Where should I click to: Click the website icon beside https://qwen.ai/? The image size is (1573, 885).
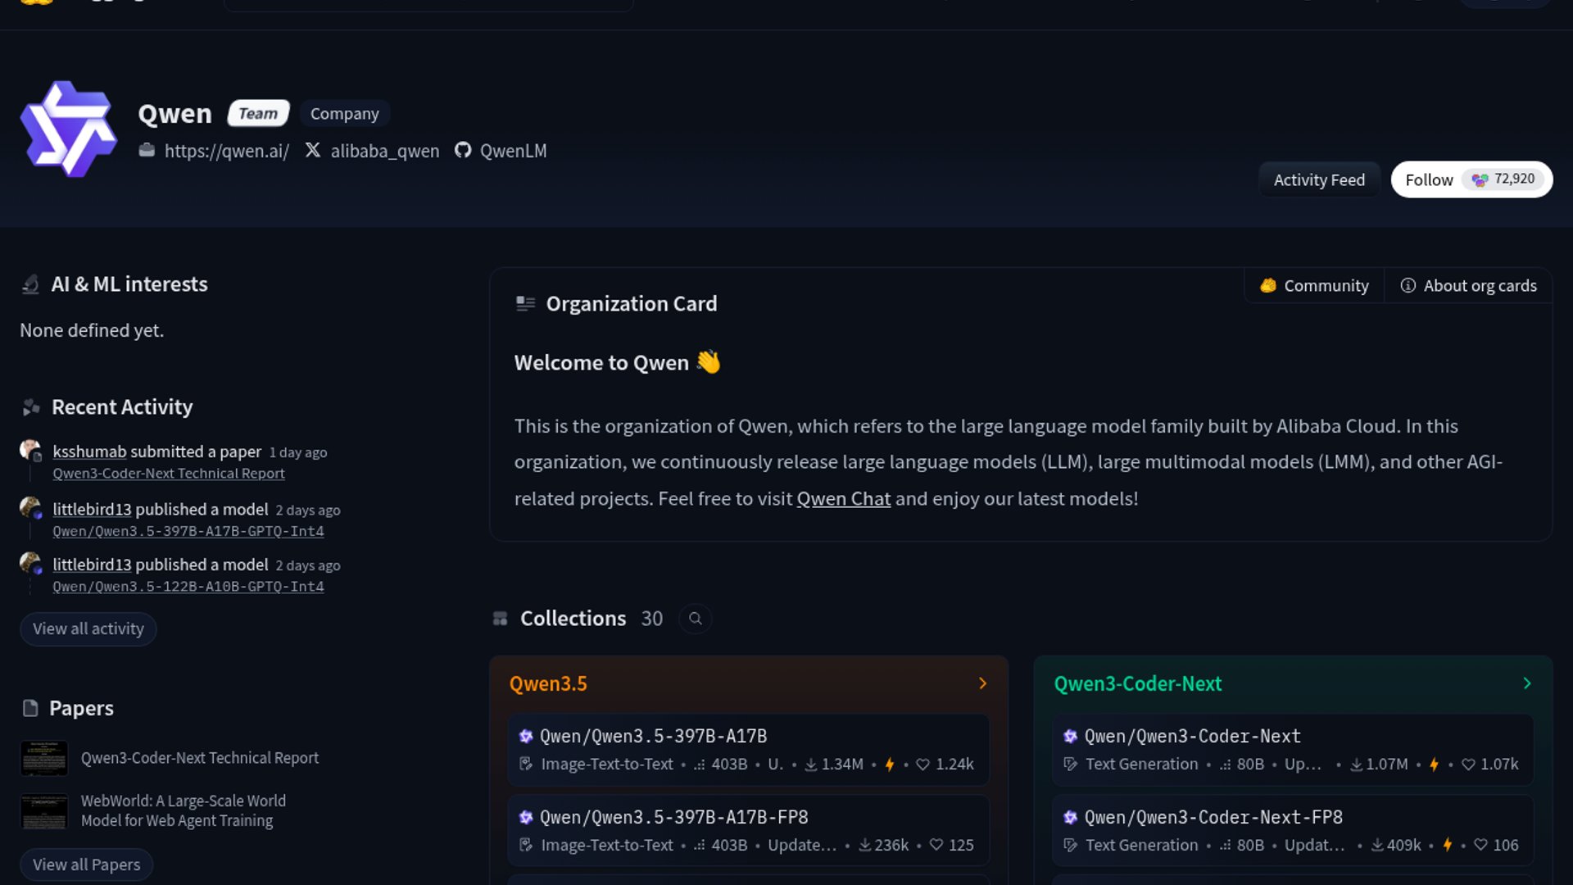click(x=147, y=150)
